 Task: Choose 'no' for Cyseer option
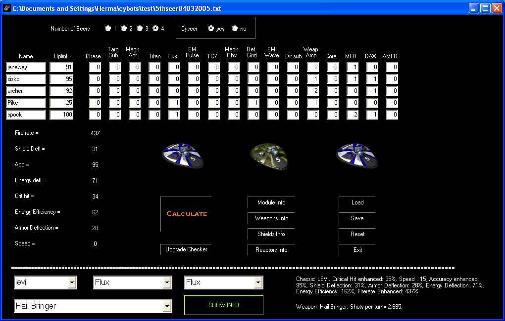(x=235, y=29)
